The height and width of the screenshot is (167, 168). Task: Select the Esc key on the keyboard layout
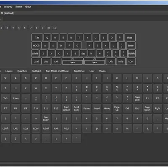(x=83, y=54)
